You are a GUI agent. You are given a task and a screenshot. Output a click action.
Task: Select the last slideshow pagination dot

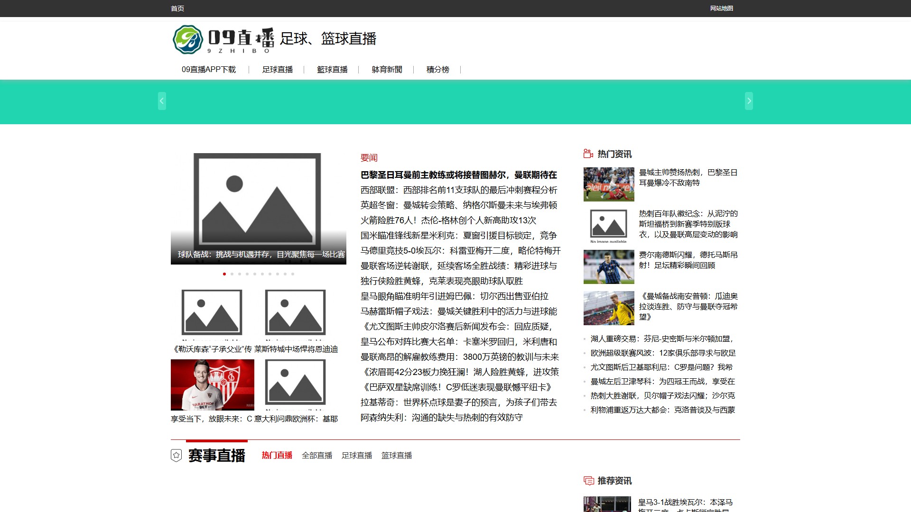[x=293, y=274]
